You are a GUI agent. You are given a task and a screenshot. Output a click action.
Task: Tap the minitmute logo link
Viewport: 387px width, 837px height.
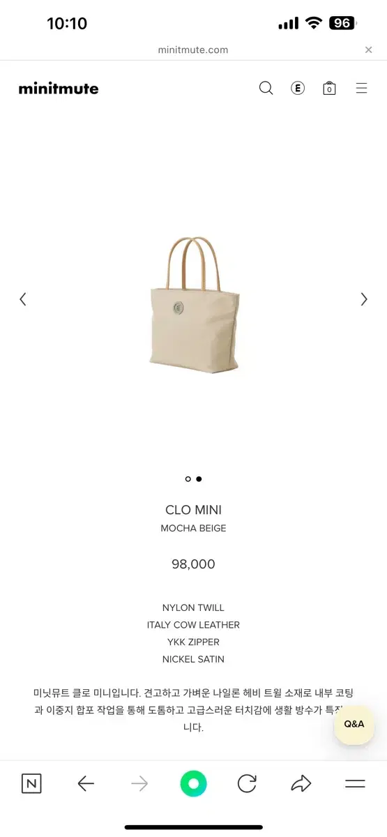(59, 89)
